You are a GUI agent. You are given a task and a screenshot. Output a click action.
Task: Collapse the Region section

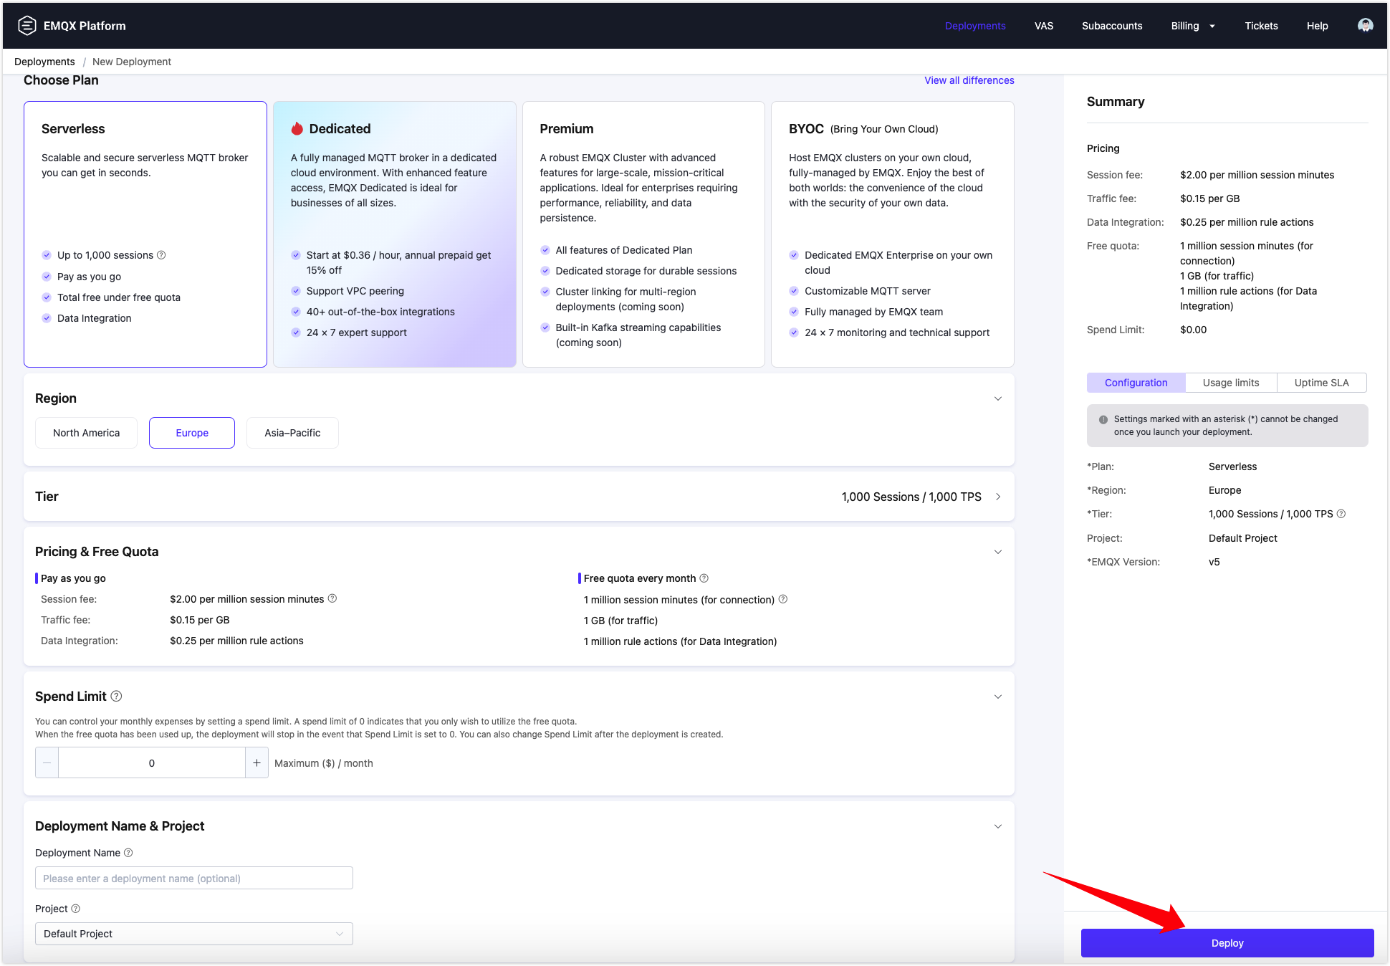998,398
